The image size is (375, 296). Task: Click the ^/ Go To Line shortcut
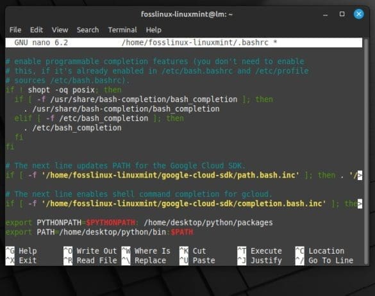[x=324, y=261]
